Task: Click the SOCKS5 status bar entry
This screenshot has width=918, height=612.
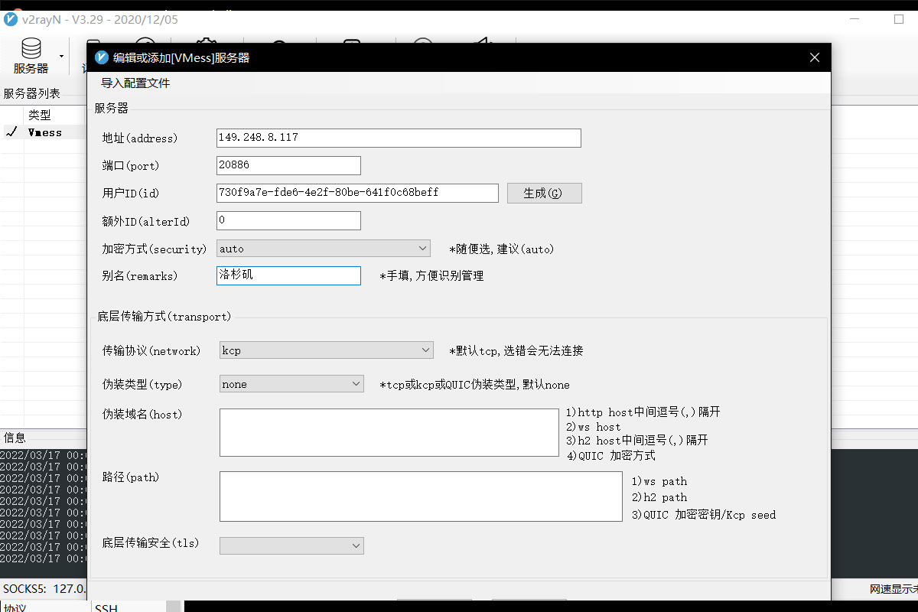Action: [x=44, y=589]
